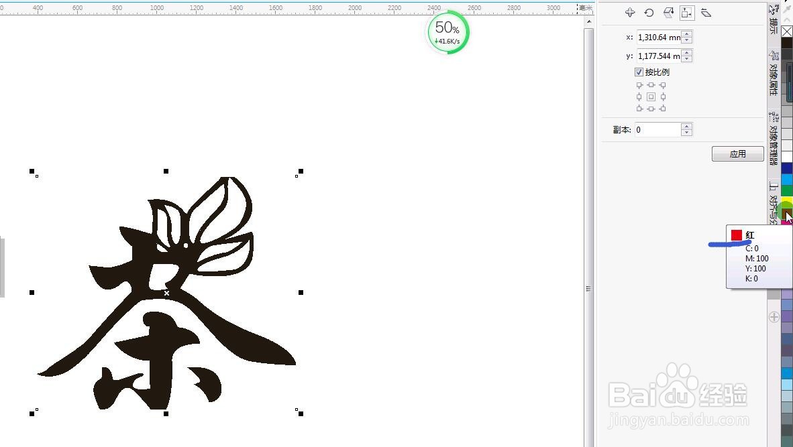
Task: Pick the white swatch in the palette
Action: click(x=787, y=157)
